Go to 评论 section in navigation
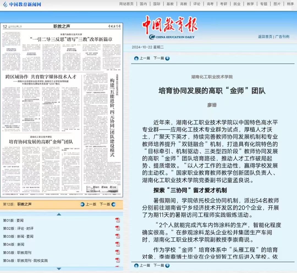 click(x=197, y=4)
